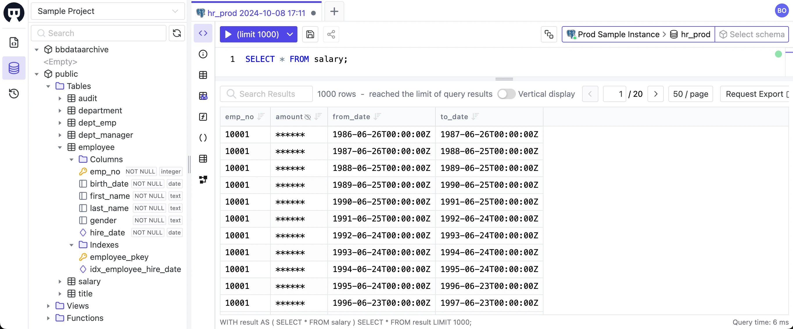Show the procedures parentheses icon
This screenshot has width=793, height=329.
(x=203, y=138)
